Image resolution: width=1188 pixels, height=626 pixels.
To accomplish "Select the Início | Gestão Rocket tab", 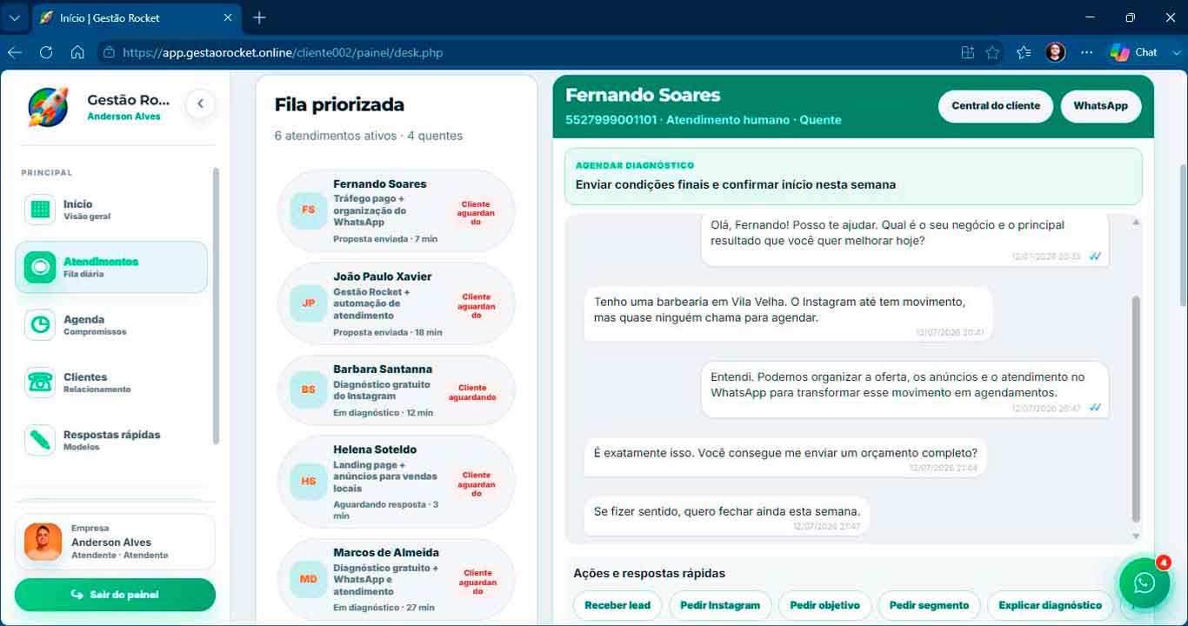I will click(137, 17).
